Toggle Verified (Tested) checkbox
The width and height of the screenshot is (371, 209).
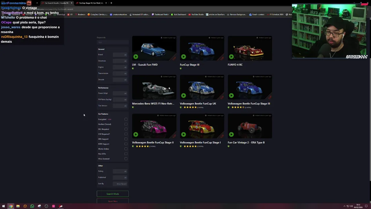[x=126, y=124]
